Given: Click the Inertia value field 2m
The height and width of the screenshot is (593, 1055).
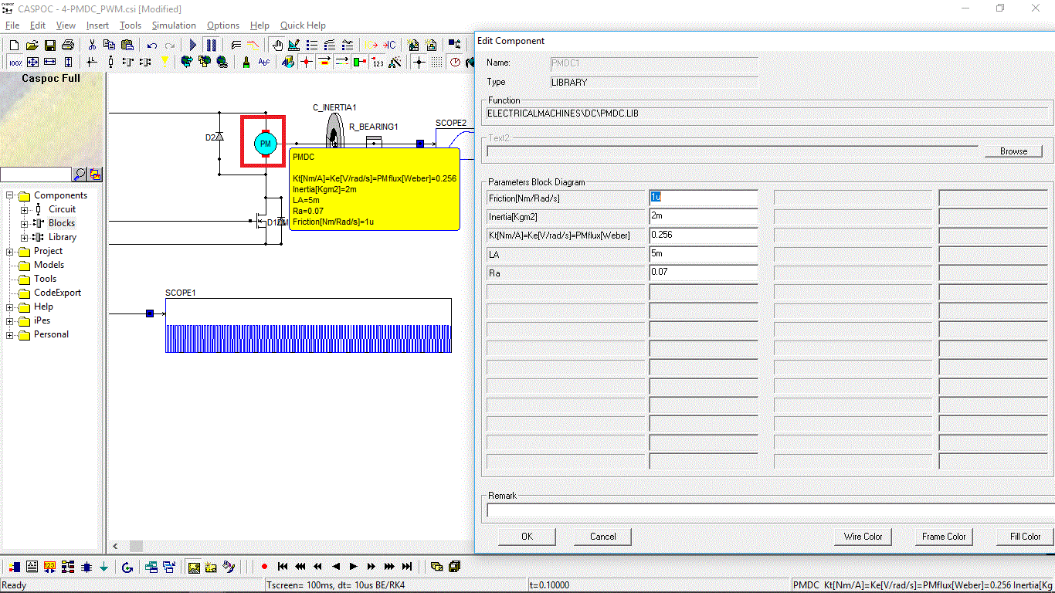Looking at the screenshot, I should point(704,216).
